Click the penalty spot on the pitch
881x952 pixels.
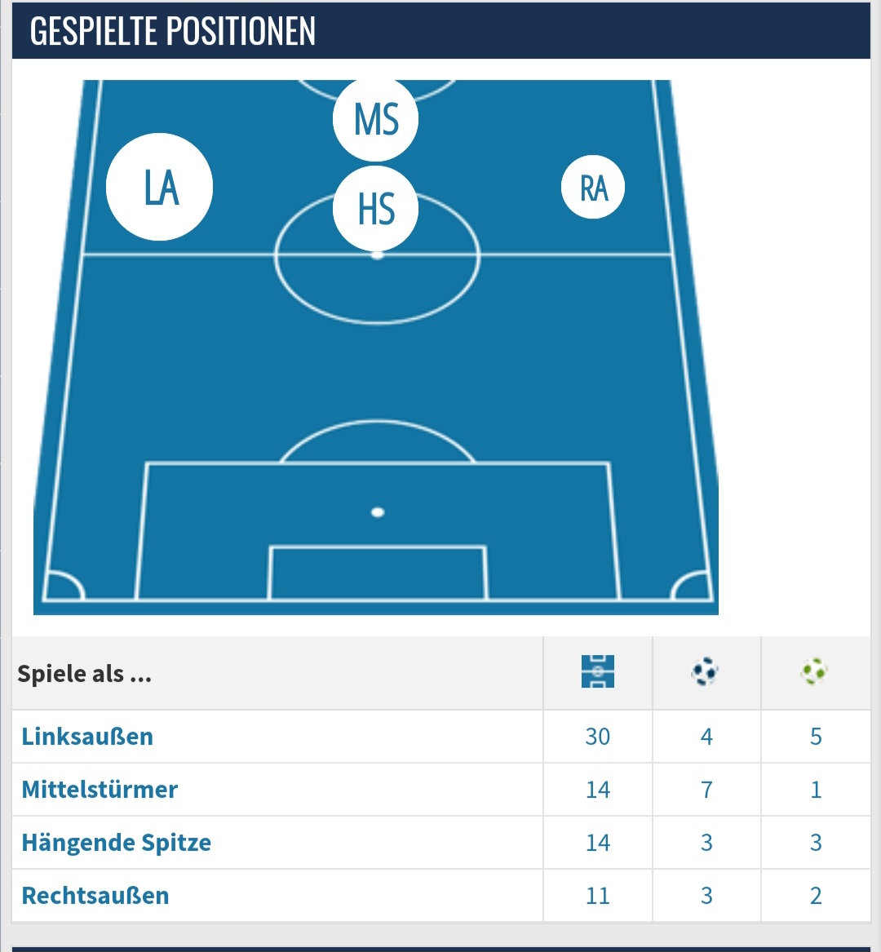(x=378, y=512)
